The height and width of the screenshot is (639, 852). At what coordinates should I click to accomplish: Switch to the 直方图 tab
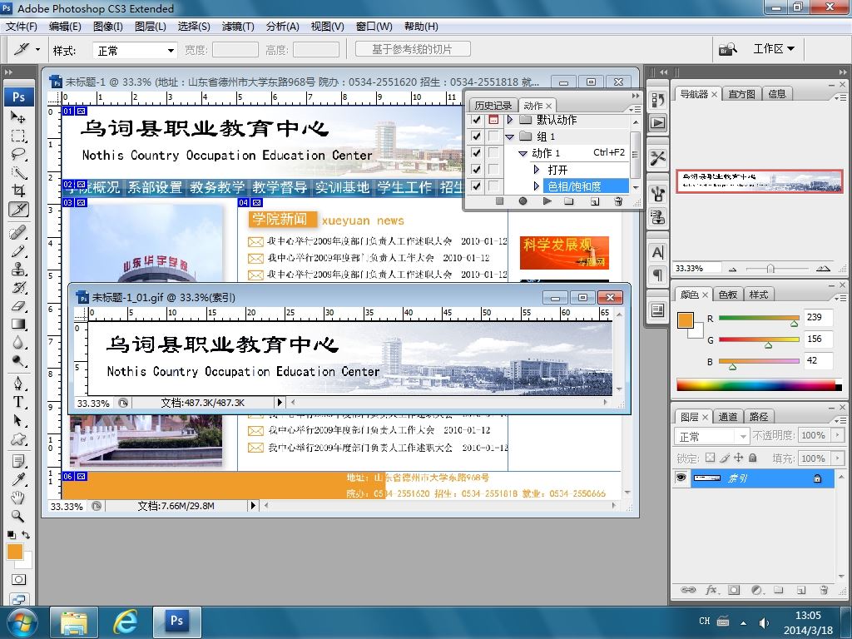pos(741,94)
